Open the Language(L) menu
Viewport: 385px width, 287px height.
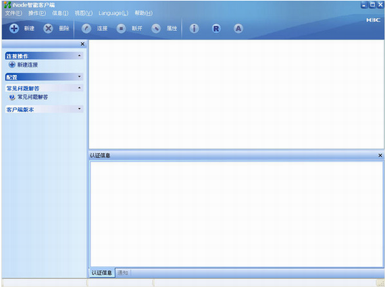click(x=113, y=13)
